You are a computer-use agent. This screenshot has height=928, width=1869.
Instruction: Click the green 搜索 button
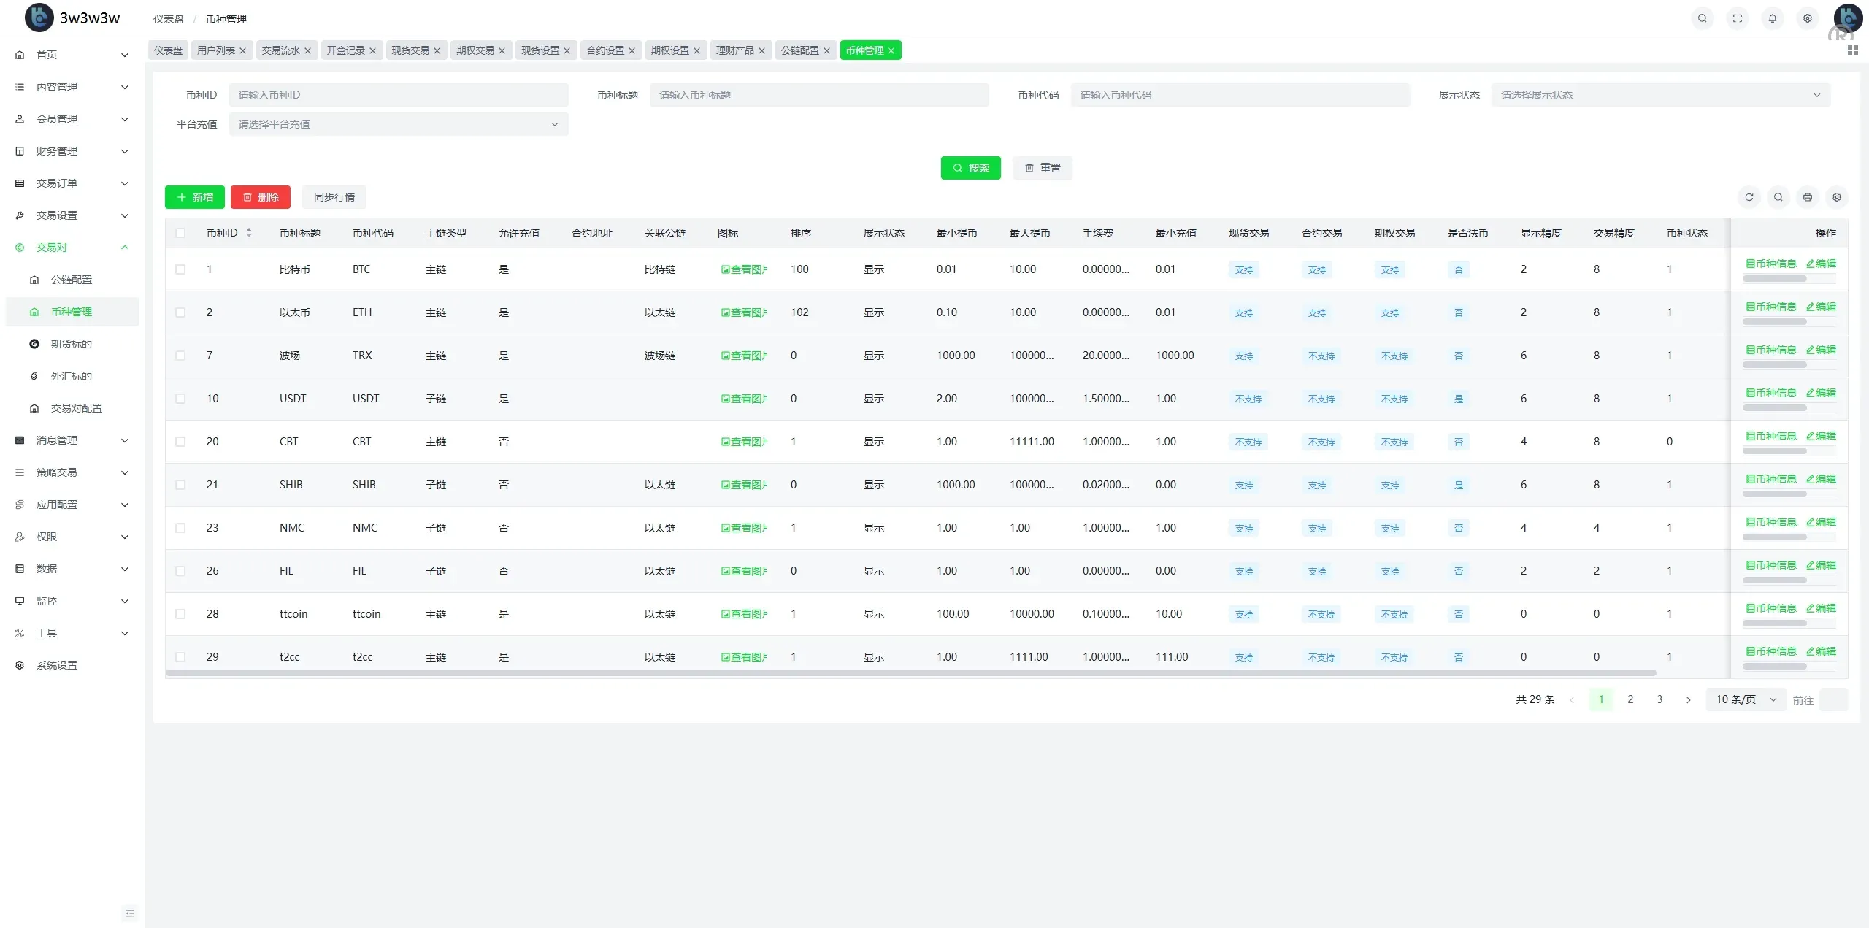970,168
